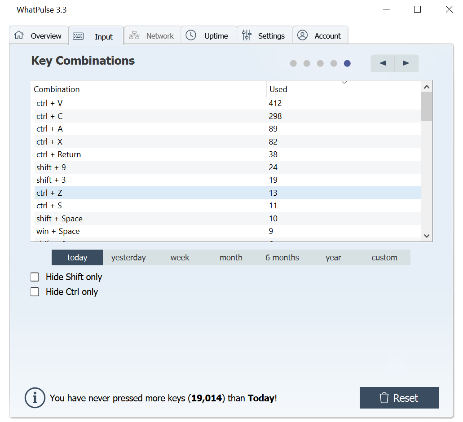Click the 298 usage count value

coord(275,116)
